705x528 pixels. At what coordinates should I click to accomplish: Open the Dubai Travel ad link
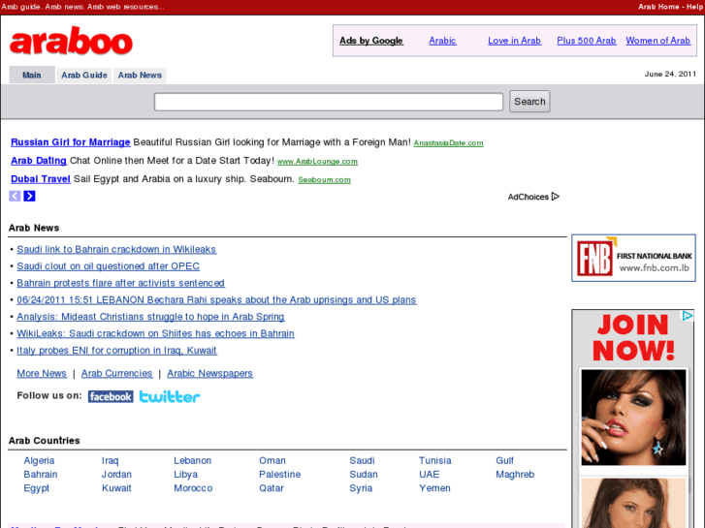41,179
